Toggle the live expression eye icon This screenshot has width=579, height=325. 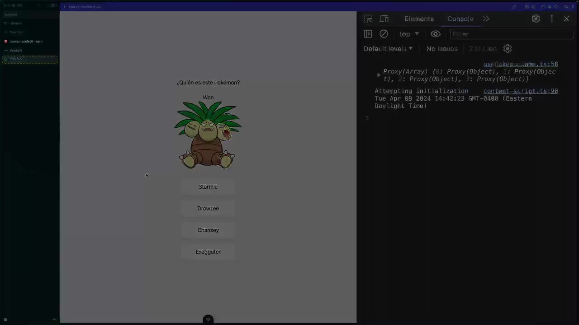click(x=436, y=34)
